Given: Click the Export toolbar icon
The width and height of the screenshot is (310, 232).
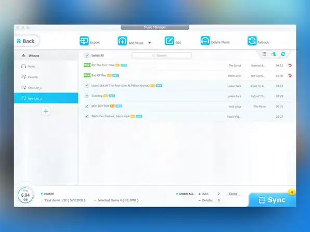Looking at the screenshot, I should point(84,41).
